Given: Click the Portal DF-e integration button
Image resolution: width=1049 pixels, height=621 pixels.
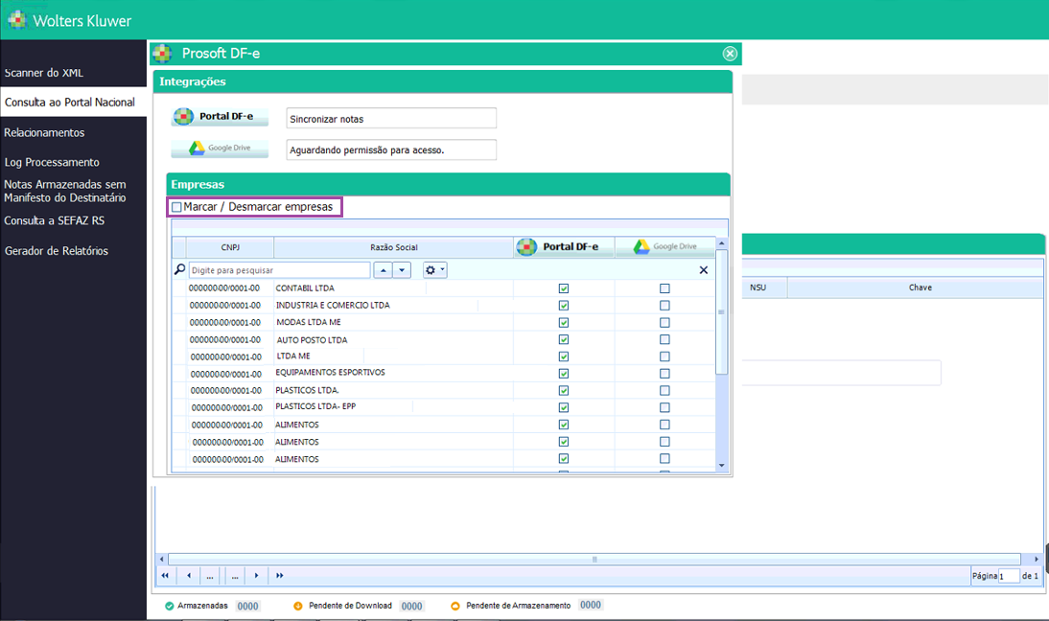Looking at the screenshot, I should (x=221, y=116).
